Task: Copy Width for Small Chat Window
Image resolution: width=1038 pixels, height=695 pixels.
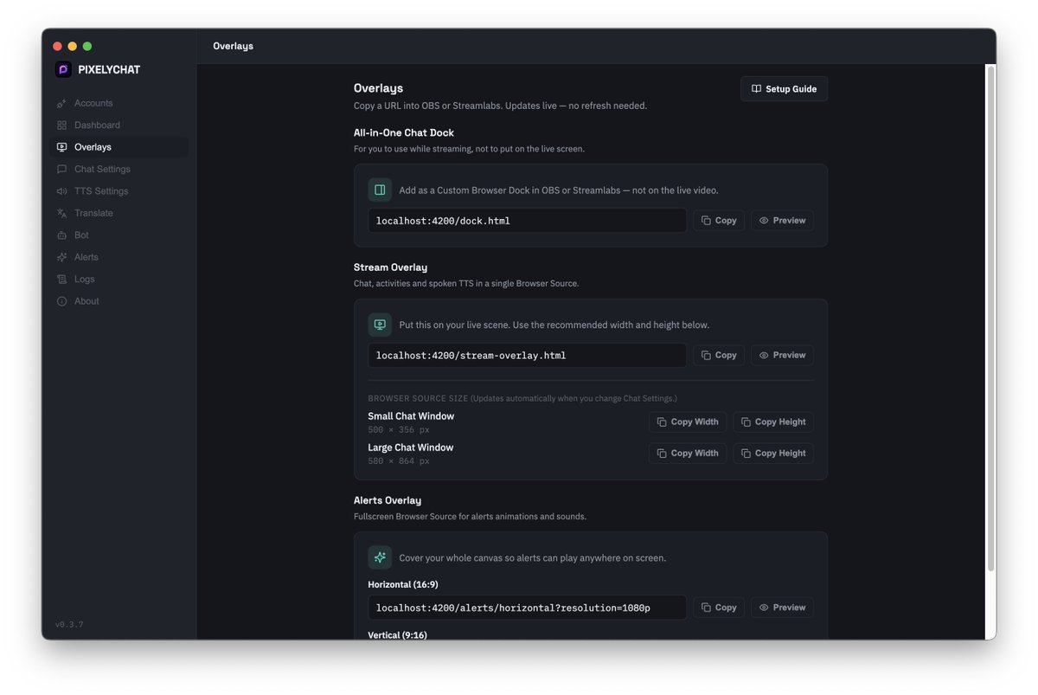Action: pyautogui.click(x=688, y=422)
